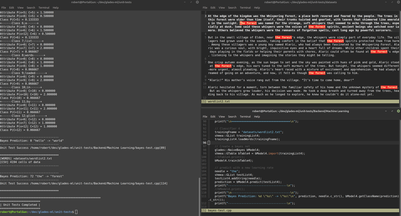Close the datasets terminal window
Viewport: 401px width, 216px height.
(x=398, y=2)
